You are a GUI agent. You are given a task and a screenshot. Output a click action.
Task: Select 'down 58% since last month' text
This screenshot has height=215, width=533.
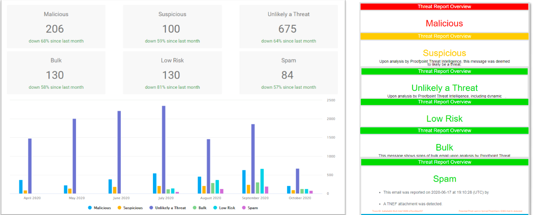tap(56, 87)
